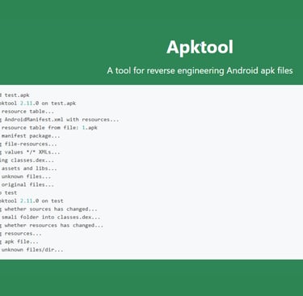Click the 'manifest package...' line

[x=30, y=136]
